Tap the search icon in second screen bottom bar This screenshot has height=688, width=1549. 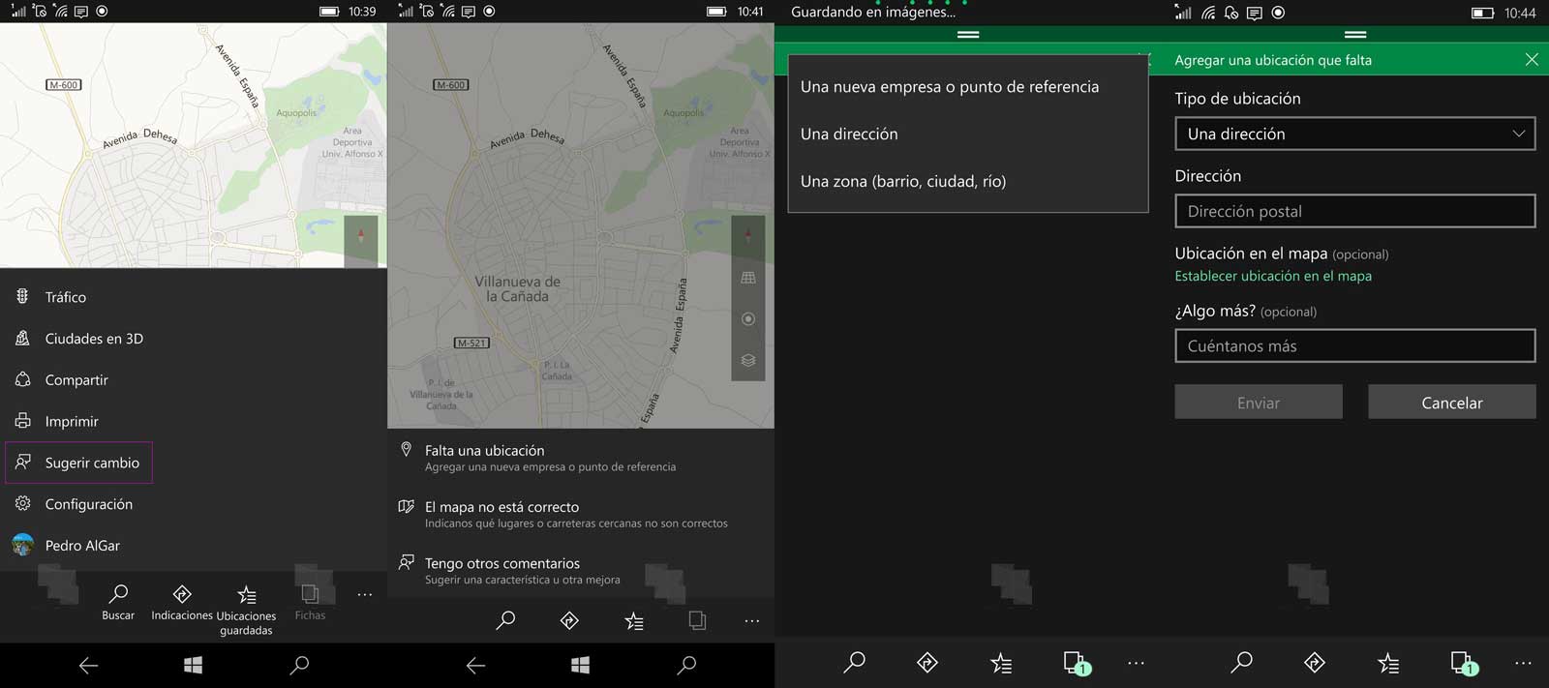505,620
